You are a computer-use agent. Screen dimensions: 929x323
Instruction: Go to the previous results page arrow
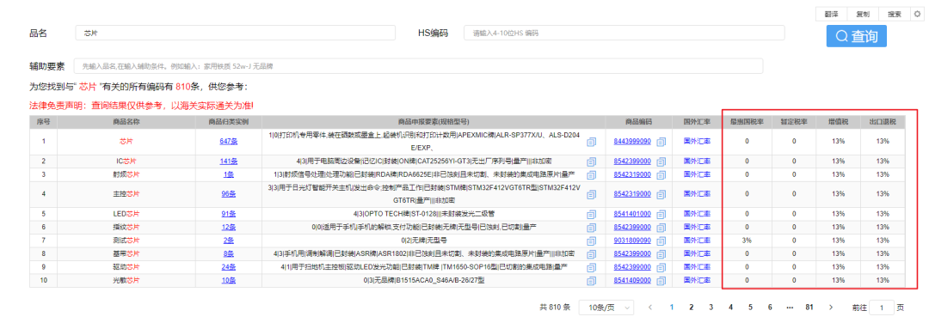[x=650, y=308]
